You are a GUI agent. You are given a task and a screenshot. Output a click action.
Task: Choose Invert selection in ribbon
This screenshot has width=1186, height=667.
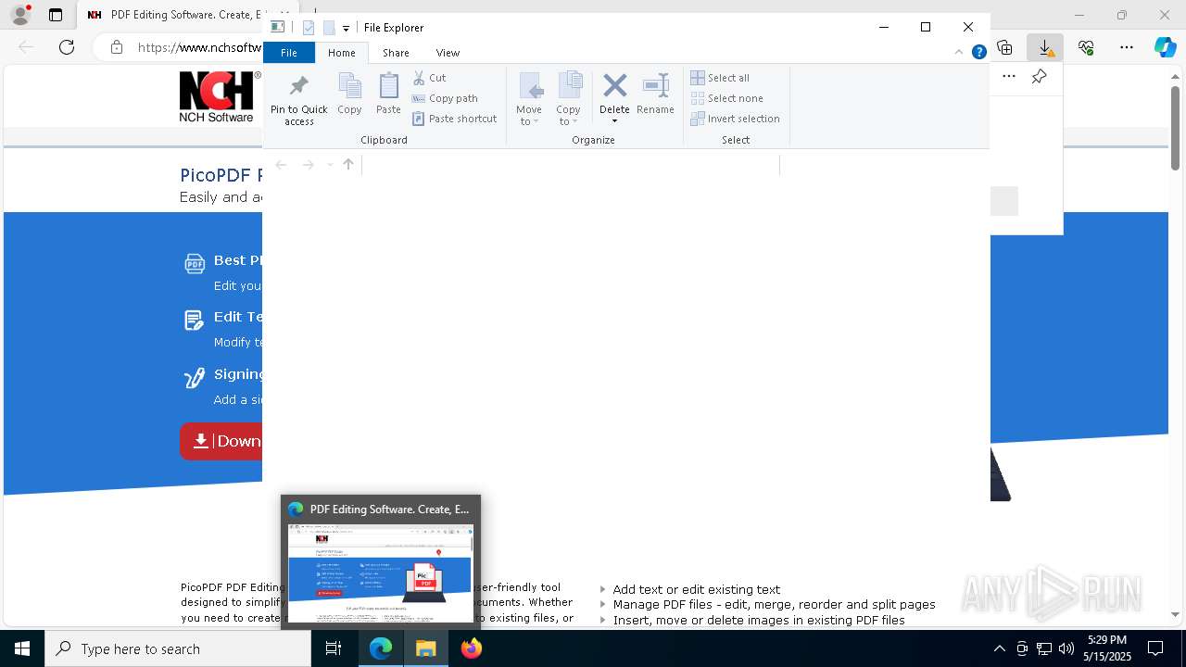(x=736, y=119)
